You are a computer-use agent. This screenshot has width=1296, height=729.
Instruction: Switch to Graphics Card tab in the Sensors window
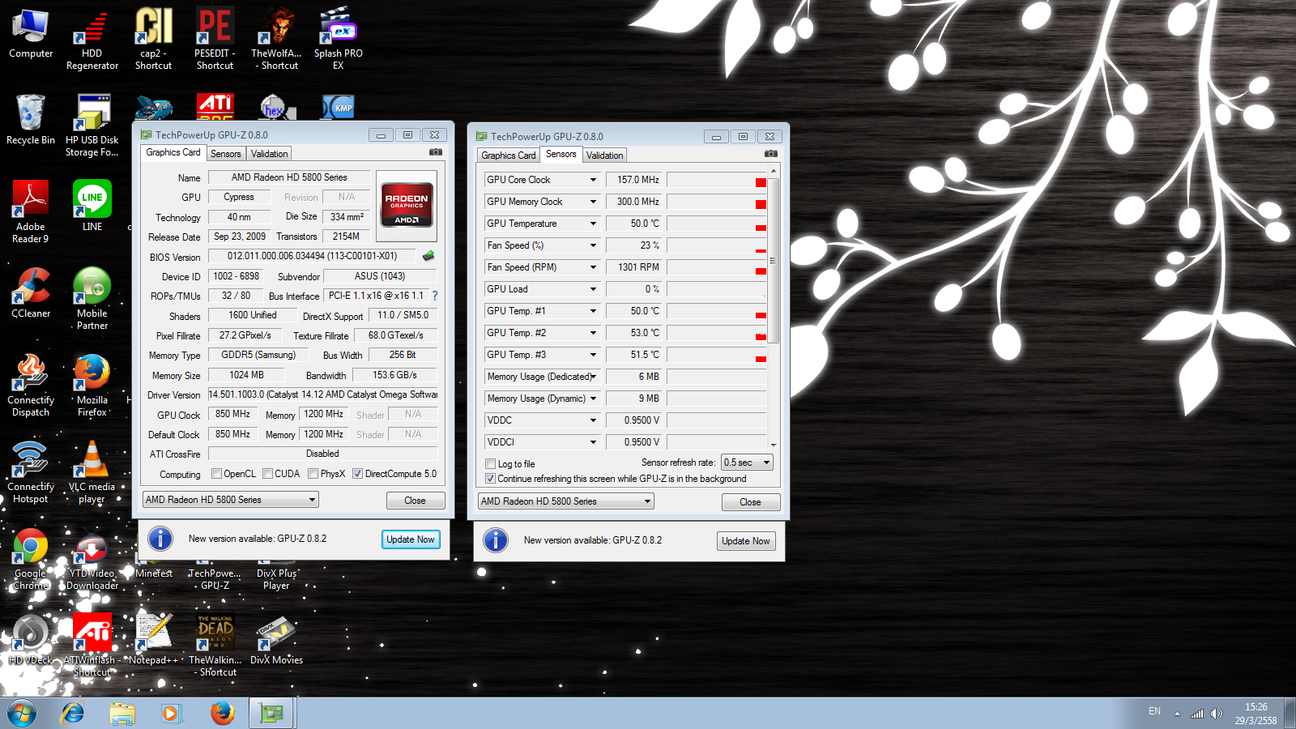(x=509, y=156)
